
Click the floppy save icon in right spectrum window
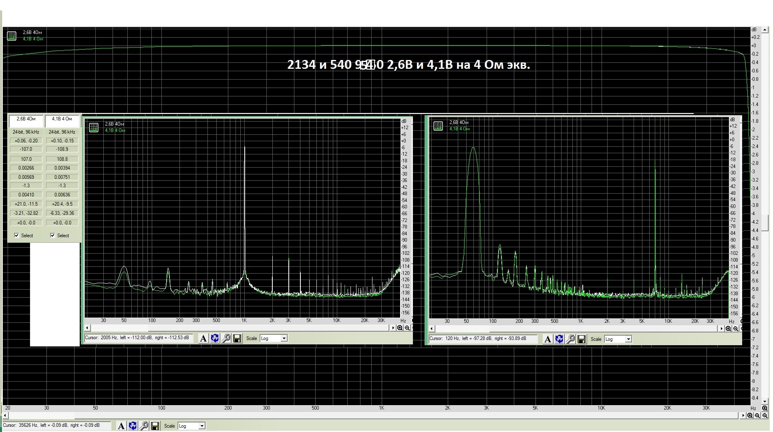pos(582,340)
